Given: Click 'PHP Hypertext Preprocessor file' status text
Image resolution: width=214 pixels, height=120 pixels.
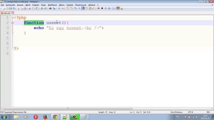Looking at the screenshot, I should click(13, 112).
